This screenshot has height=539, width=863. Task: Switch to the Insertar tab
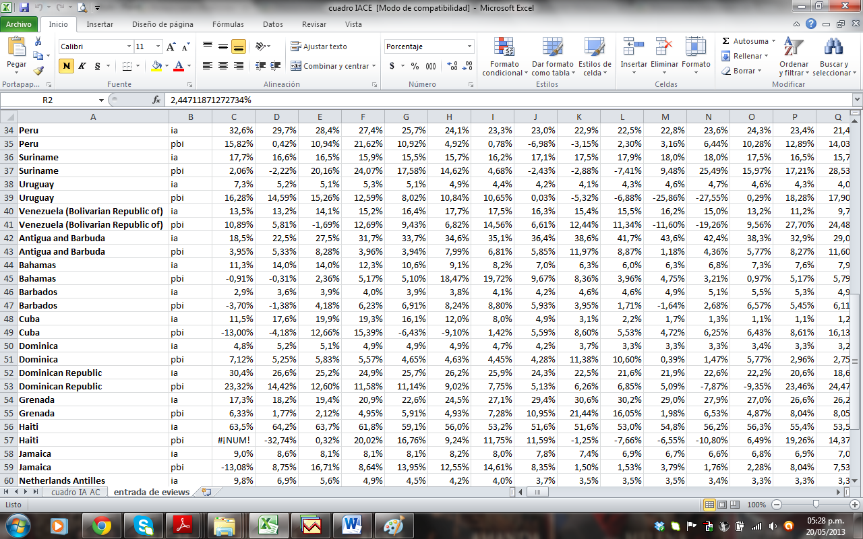pos(100,24)
